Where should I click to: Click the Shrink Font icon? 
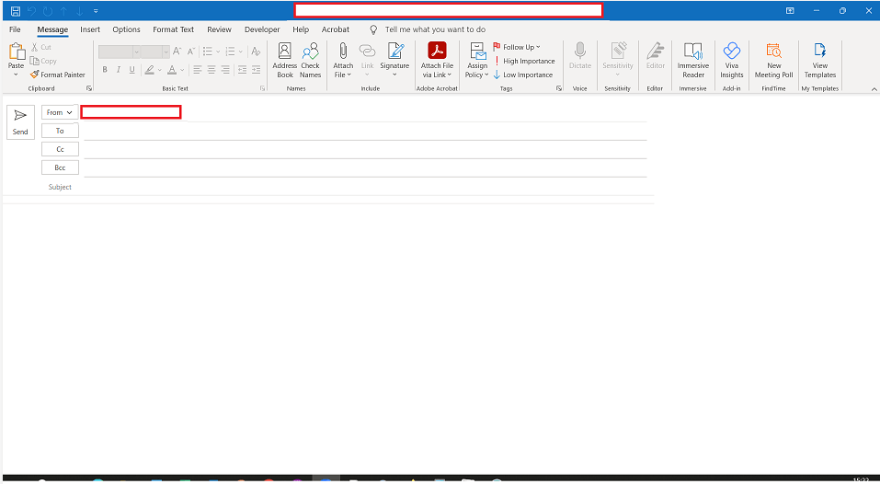[x=191, y=52]
